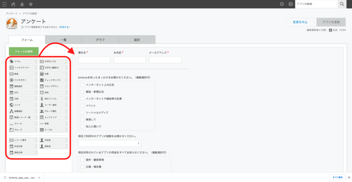Open the favorites star icon

point(31,4)
